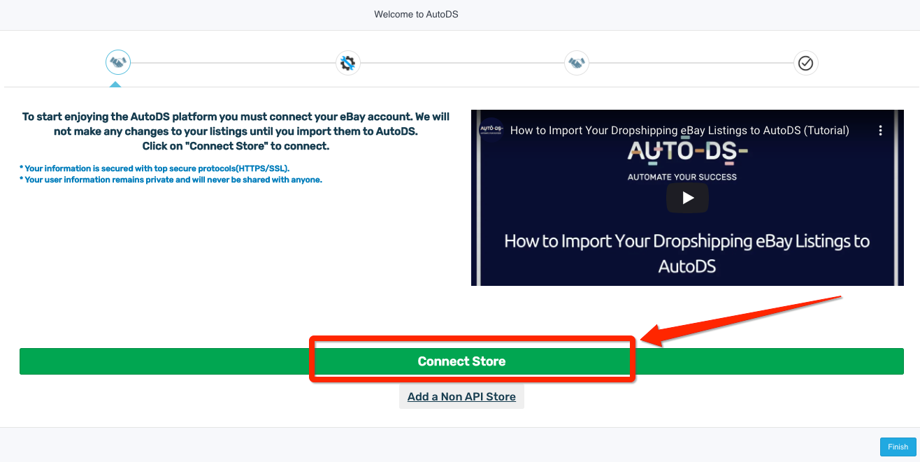Open the video's three-dot options menu
920x462 pixels.
point(880,130)
